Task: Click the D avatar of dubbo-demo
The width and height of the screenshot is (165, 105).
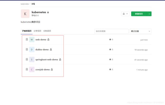Action: (32, 50)
